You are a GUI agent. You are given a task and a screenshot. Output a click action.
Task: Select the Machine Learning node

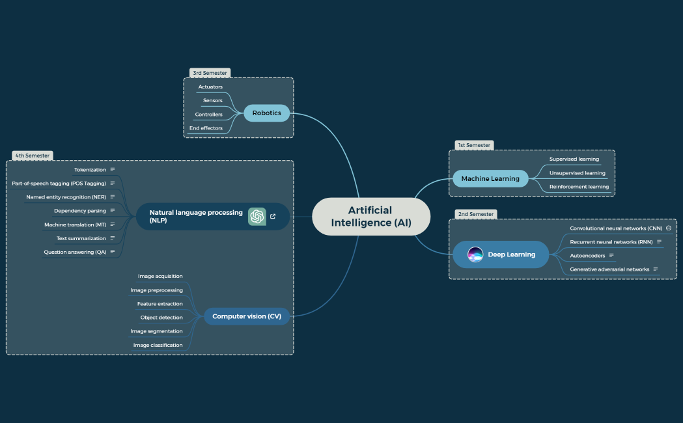(490, 178)
